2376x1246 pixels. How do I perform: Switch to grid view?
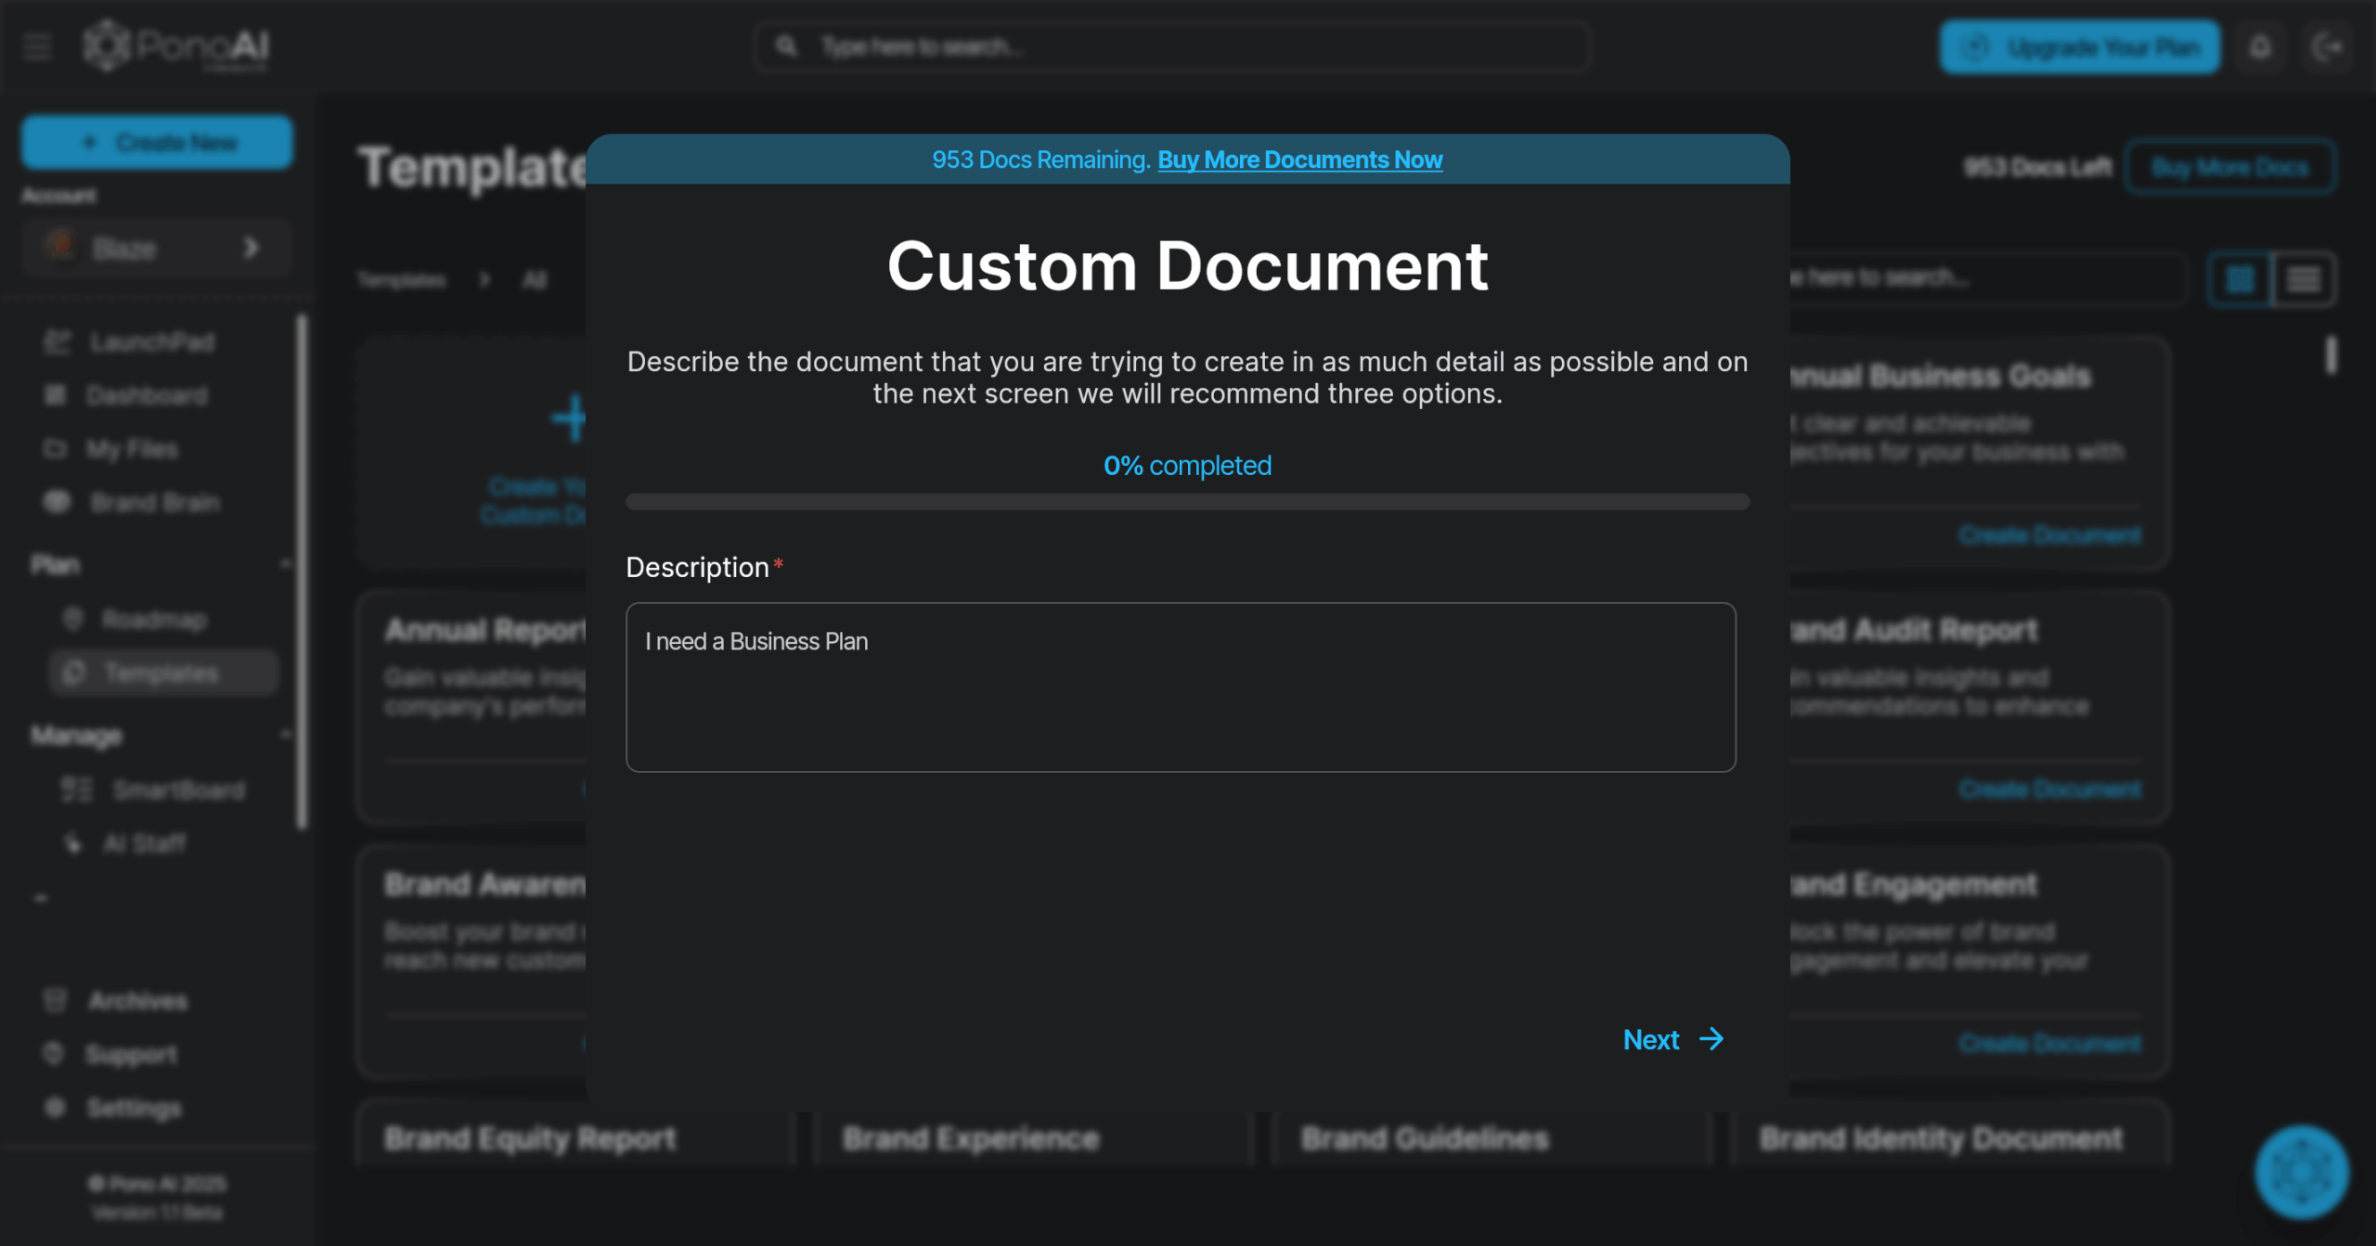click(x=2240, y=278)
